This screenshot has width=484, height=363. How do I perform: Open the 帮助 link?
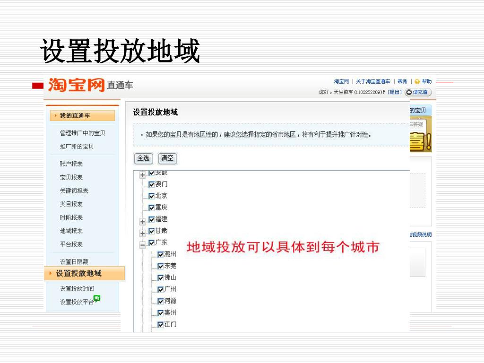point(427,81)
